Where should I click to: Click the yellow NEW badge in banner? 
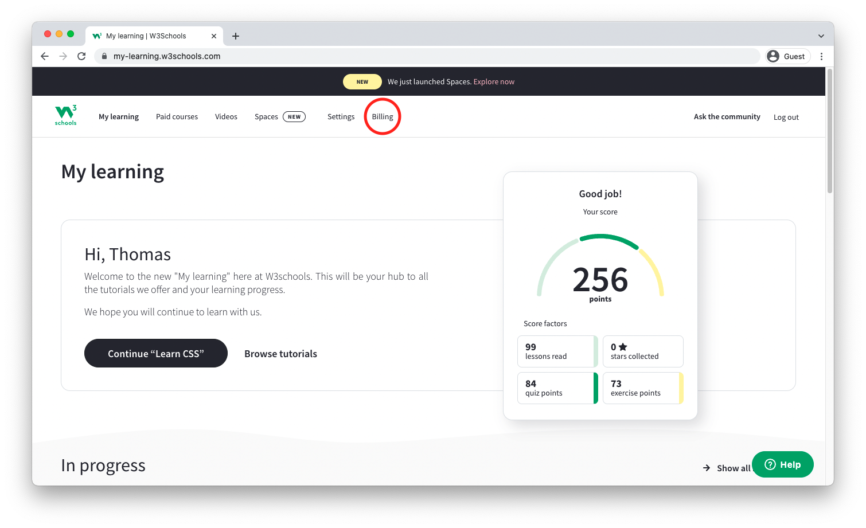(362, 82)
